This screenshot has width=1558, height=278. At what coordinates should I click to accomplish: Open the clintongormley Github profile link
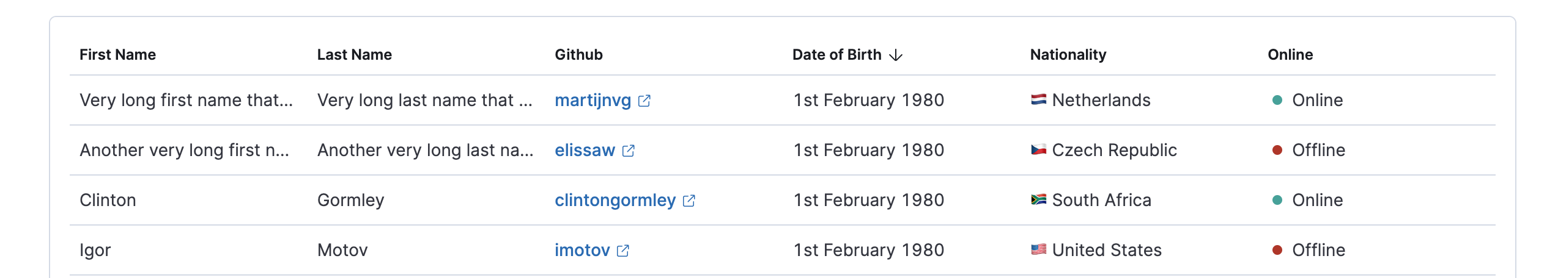point(615,200)
